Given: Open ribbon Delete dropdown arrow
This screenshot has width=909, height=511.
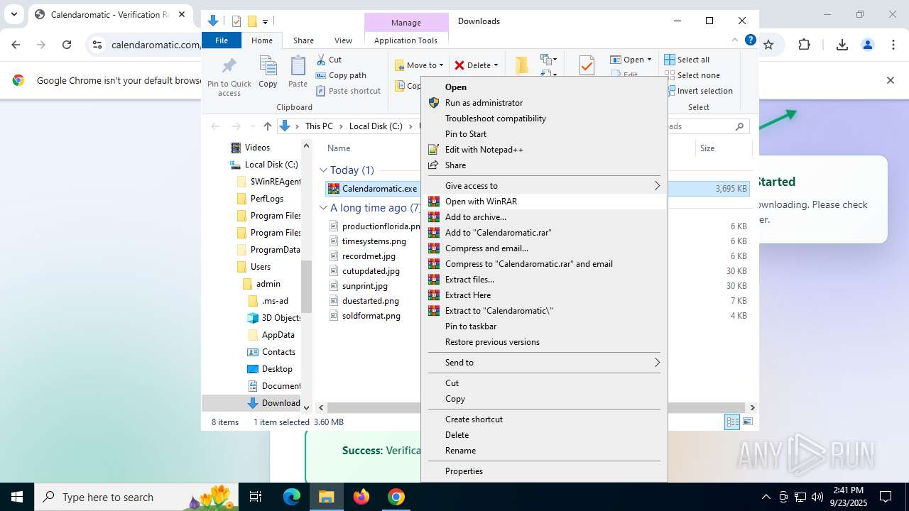Looking at the screenshot, I should [x=496, y=65].
